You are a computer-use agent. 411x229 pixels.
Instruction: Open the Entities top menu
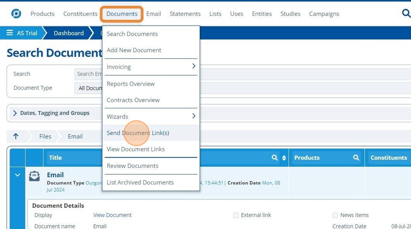[262, 14]
